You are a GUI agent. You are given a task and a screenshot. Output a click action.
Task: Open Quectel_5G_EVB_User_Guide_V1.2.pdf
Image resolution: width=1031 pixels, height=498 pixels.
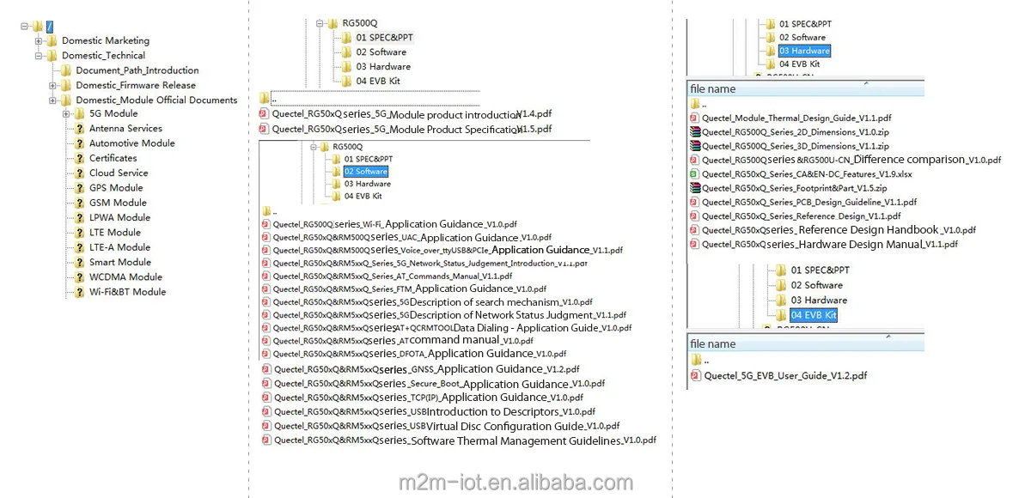pos(785,375)
